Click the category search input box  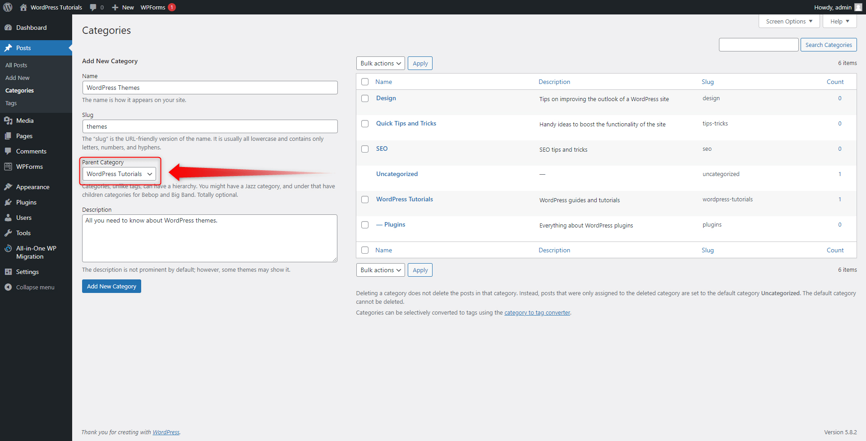[x=759, y=45]
